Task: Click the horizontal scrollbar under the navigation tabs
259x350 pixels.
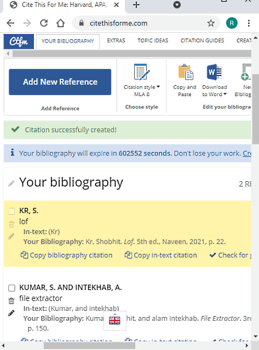Action: [x=132, y=54]
